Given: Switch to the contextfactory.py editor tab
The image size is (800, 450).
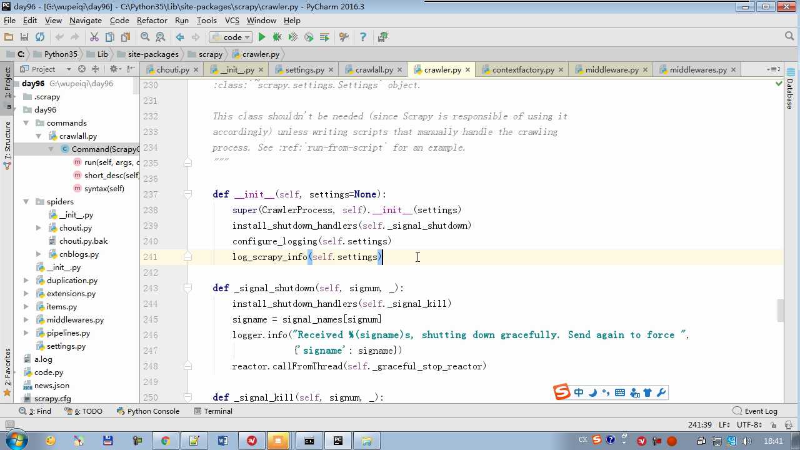Looking at the screenshot, I should click(x=522, y=70).
